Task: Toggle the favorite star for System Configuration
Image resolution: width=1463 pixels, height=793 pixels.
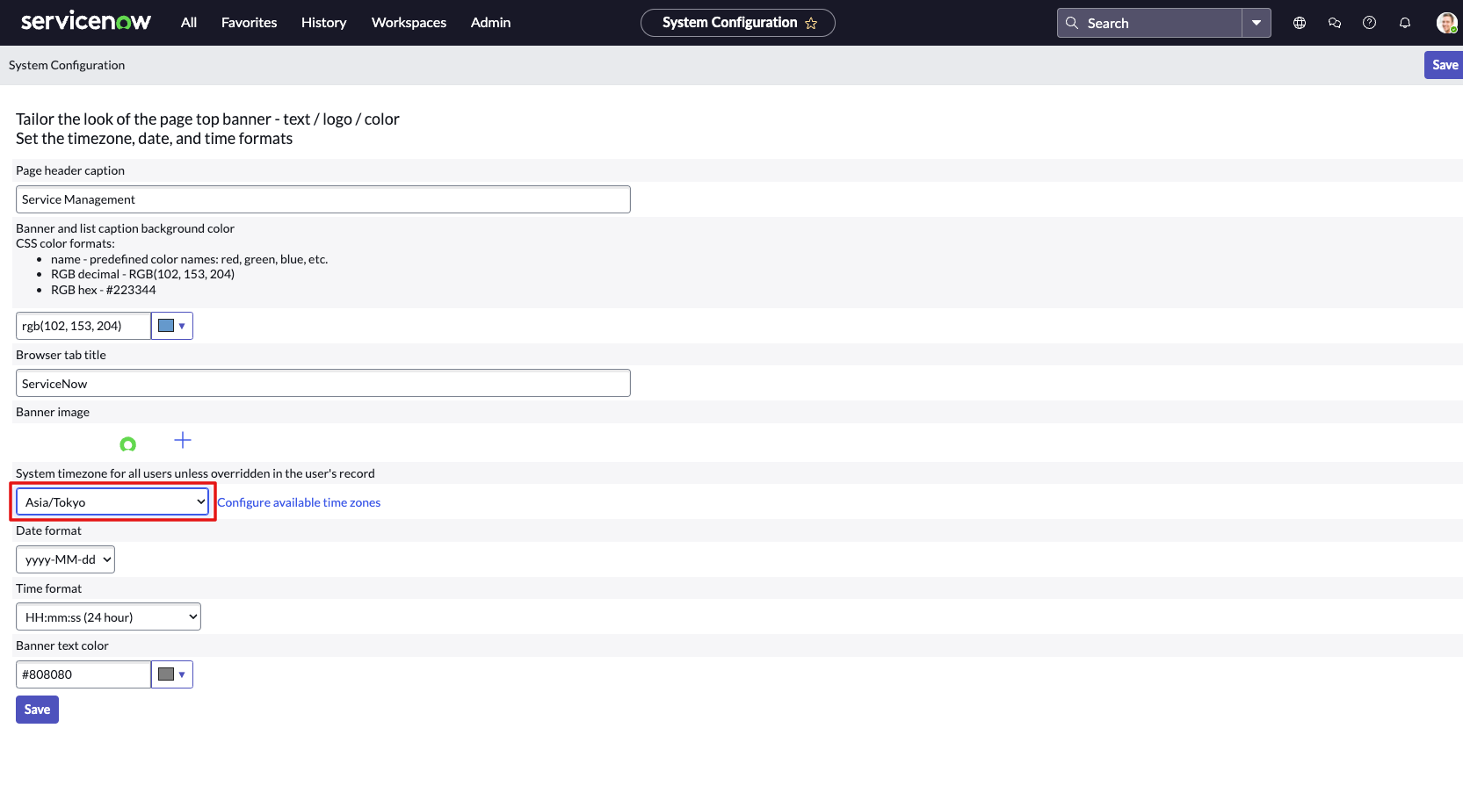Action: pyautogui.click(x=813, y=24)
